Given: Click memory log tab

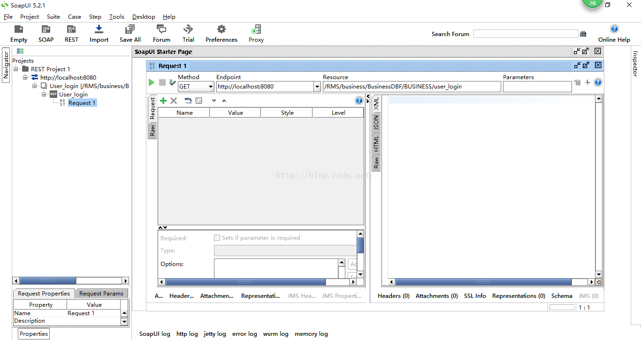Looking at the screenshot, I should point(311,334).
